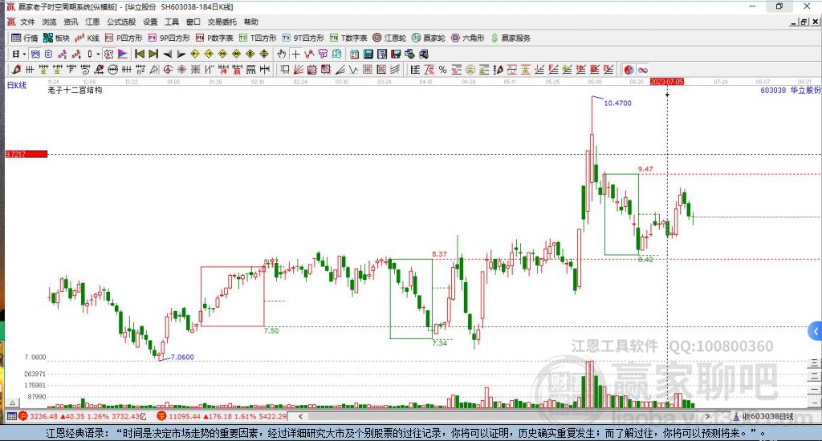Image resolution: width=822 pixels, height=441 pixels.
Task: Select the hand pan tool
Action: 282,54
